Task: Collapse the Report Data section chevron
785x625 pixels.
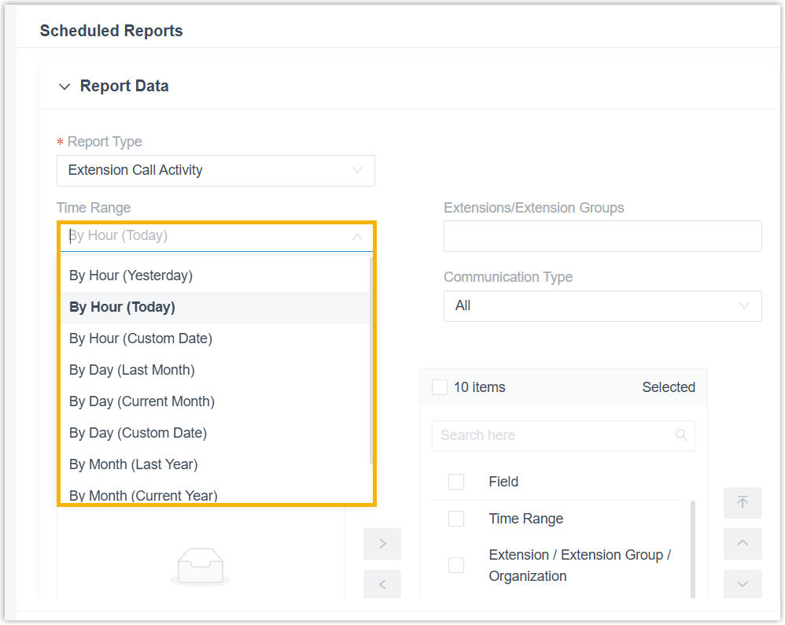Action: point(64,87)
